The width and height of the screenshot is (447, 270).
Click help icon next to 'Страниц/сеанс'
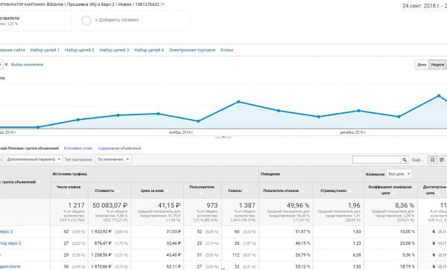[350, 190]
